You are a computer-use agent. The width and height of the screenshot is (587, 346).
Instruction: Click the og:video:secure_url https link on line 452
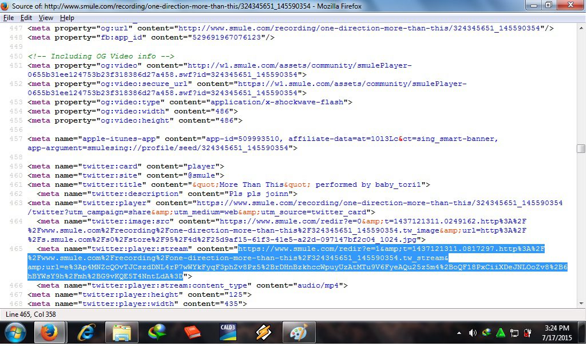pos(247,88)
